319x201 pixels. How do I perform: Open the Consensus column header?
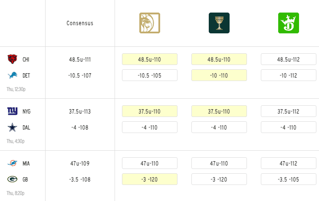click(x=80, y=23)
